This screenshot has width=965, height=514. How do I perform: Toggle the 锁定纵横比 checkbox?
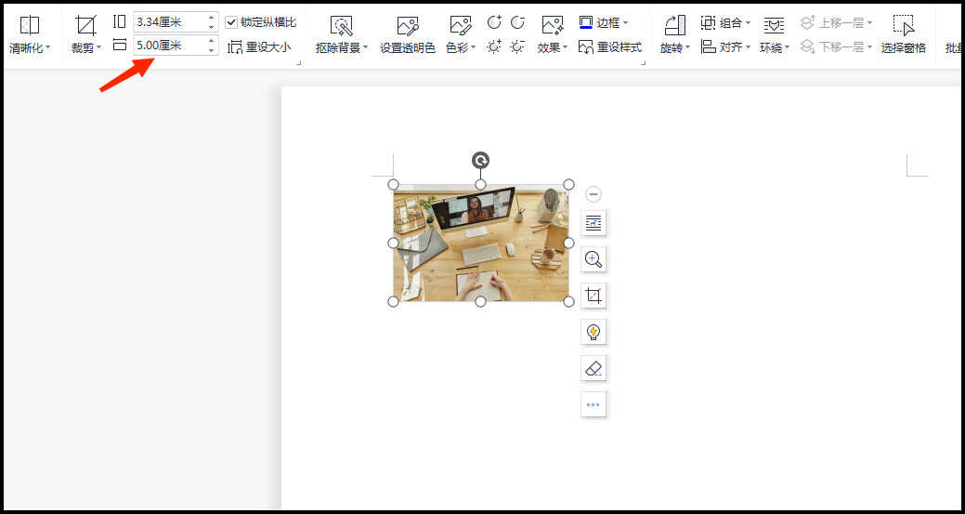231,23
